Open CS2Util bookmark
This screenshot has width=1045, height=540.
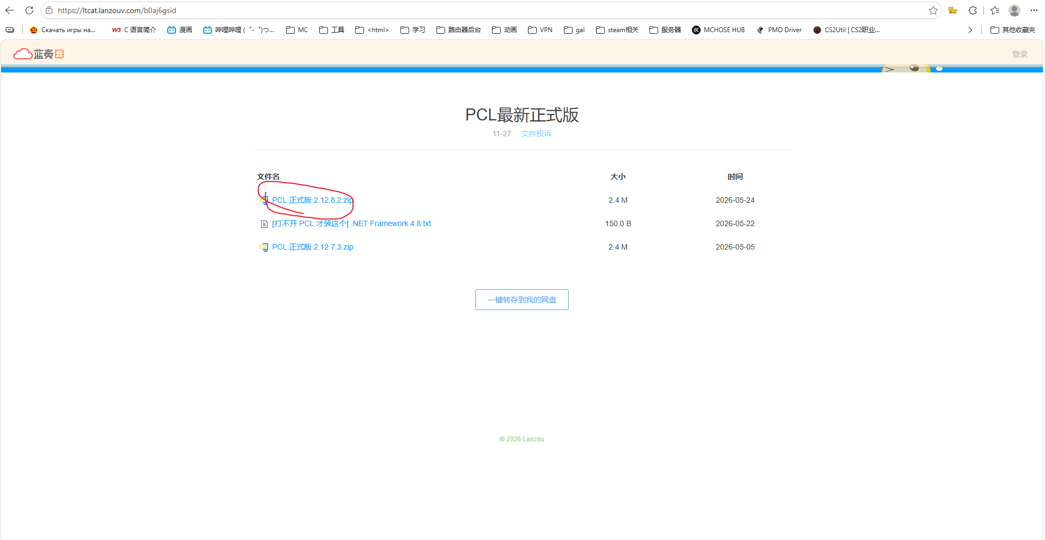[x=846, y=30]
